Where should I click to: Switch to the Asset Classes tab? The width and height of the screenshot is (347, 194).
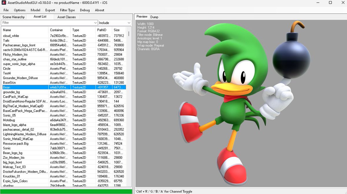click(67, 17)
